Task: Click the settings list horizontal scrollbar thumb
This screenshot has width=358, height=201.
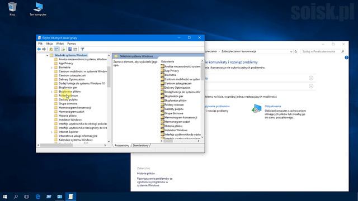Action: click(168, 141)
